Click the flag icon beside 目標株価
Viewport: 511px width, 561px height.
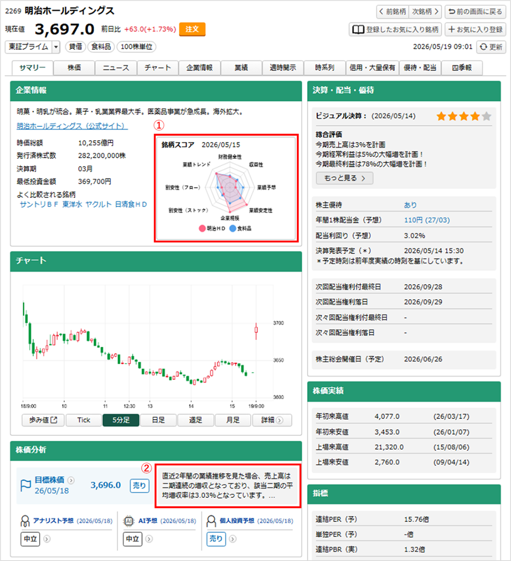(x=26, y=485)
